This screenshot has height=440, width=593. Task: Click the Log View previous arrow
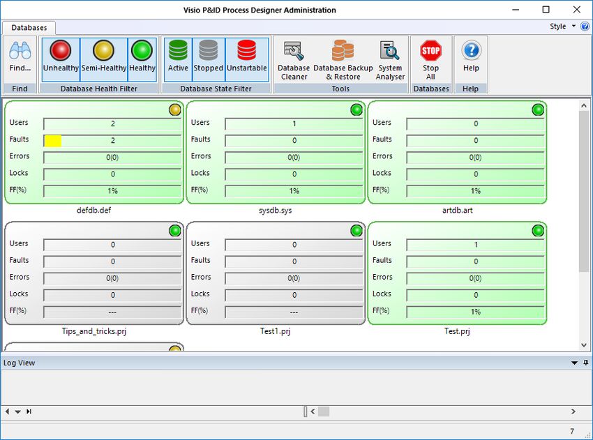point(7,411)
